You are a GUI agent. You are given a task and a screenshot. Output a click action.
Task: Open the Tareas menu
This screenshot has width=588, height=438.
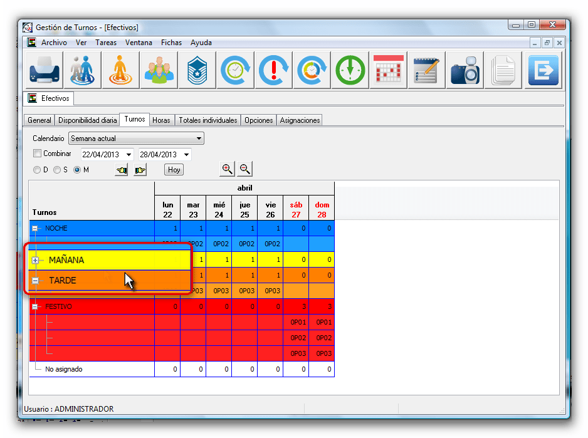click(106, 43)
